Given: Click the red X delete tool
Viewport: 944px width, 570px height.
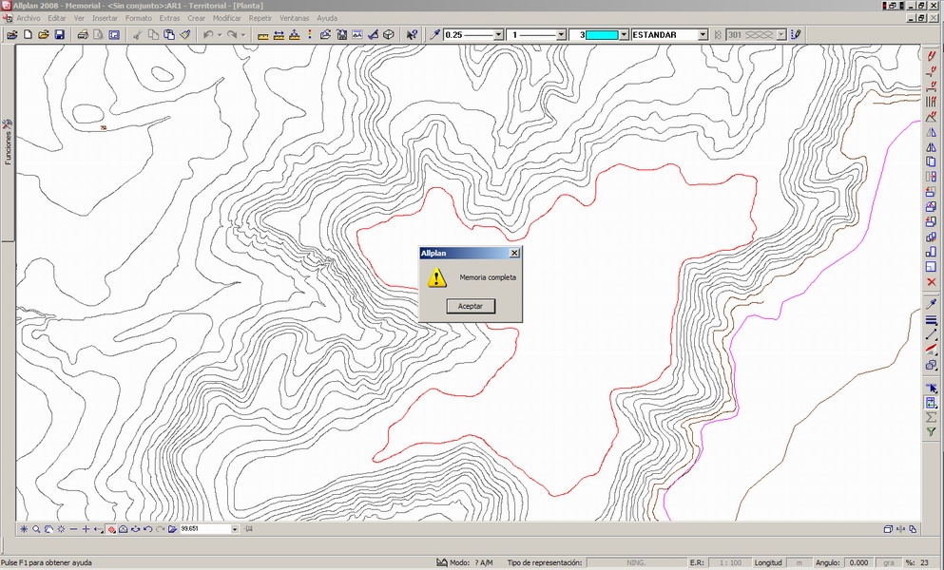Looking at the screenshot, I should [932, 282].
